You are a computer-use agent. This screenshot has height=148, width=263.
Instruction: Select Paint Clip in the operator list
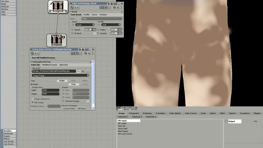[x=122, y=126]
